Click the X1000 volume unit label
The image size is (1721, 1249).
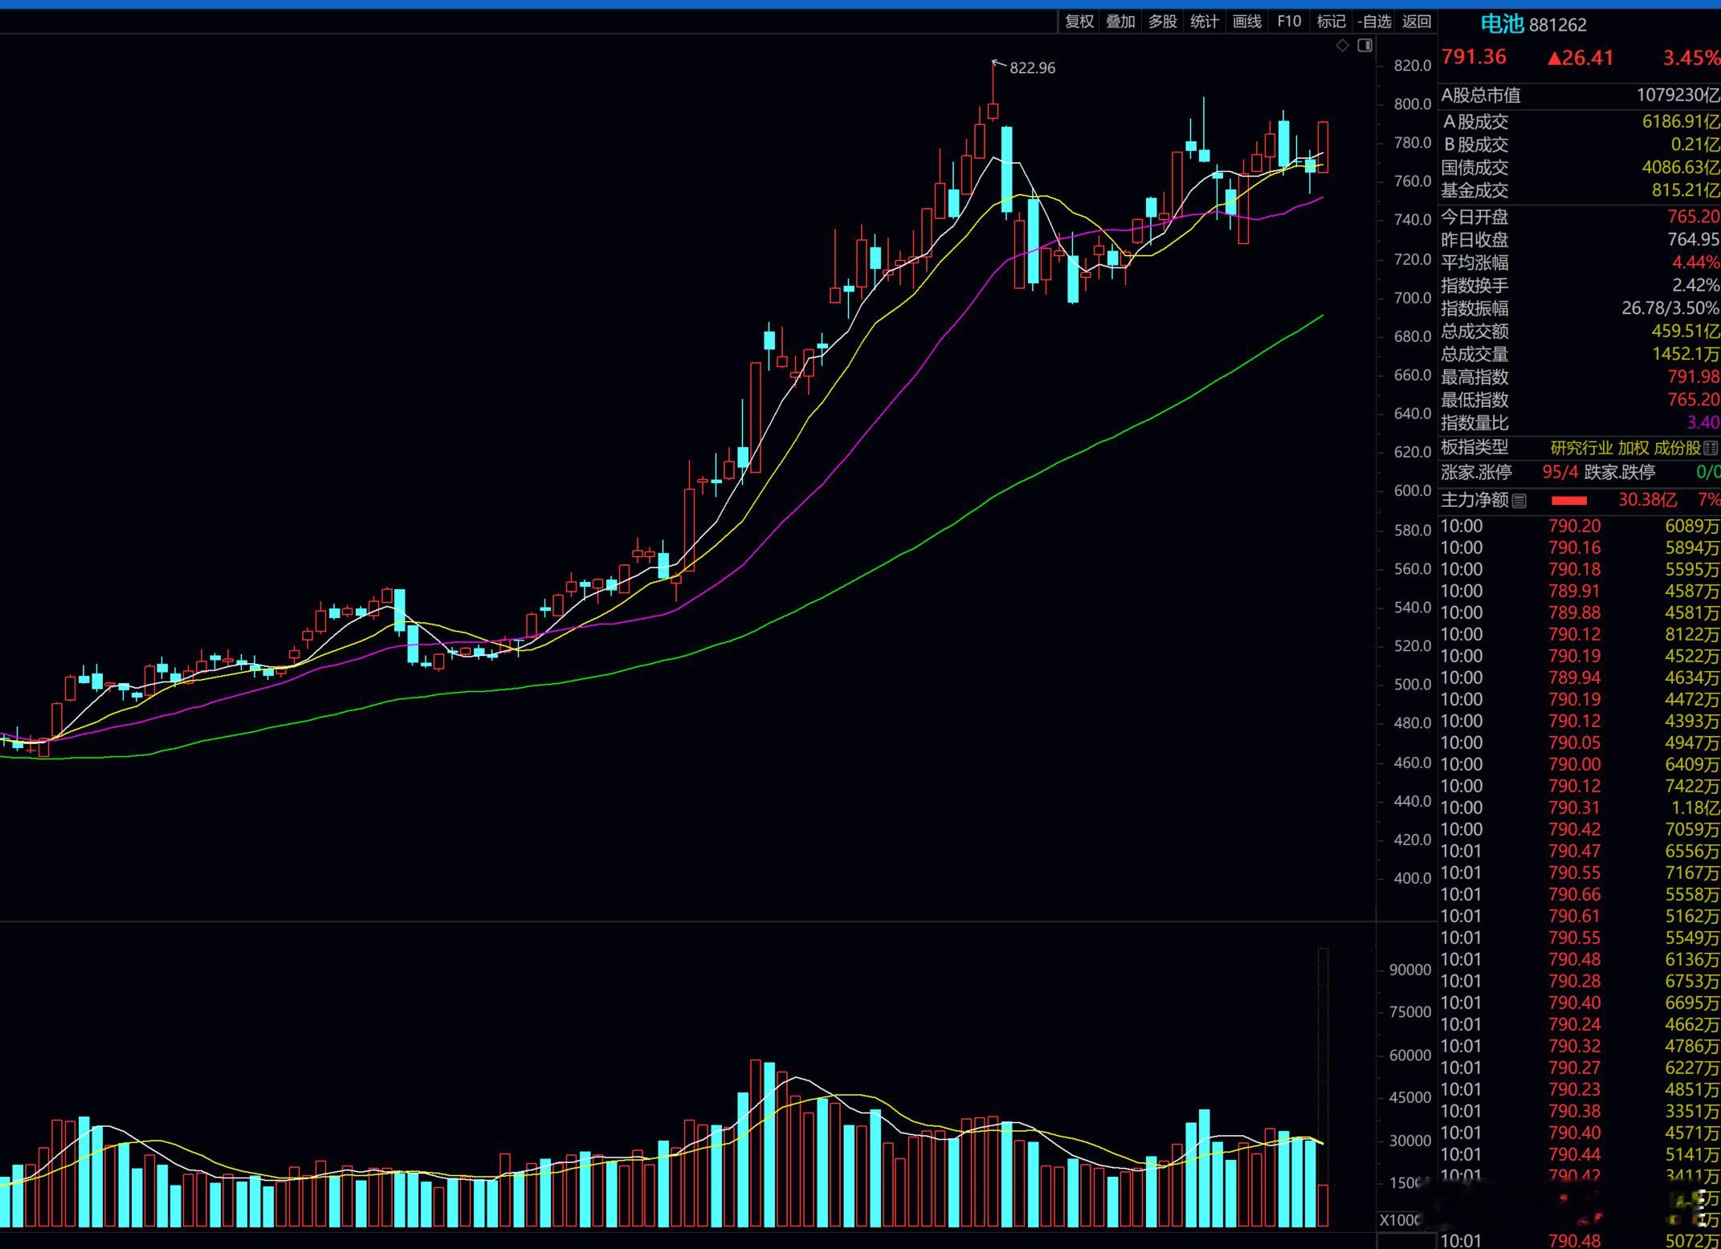1399,1220
